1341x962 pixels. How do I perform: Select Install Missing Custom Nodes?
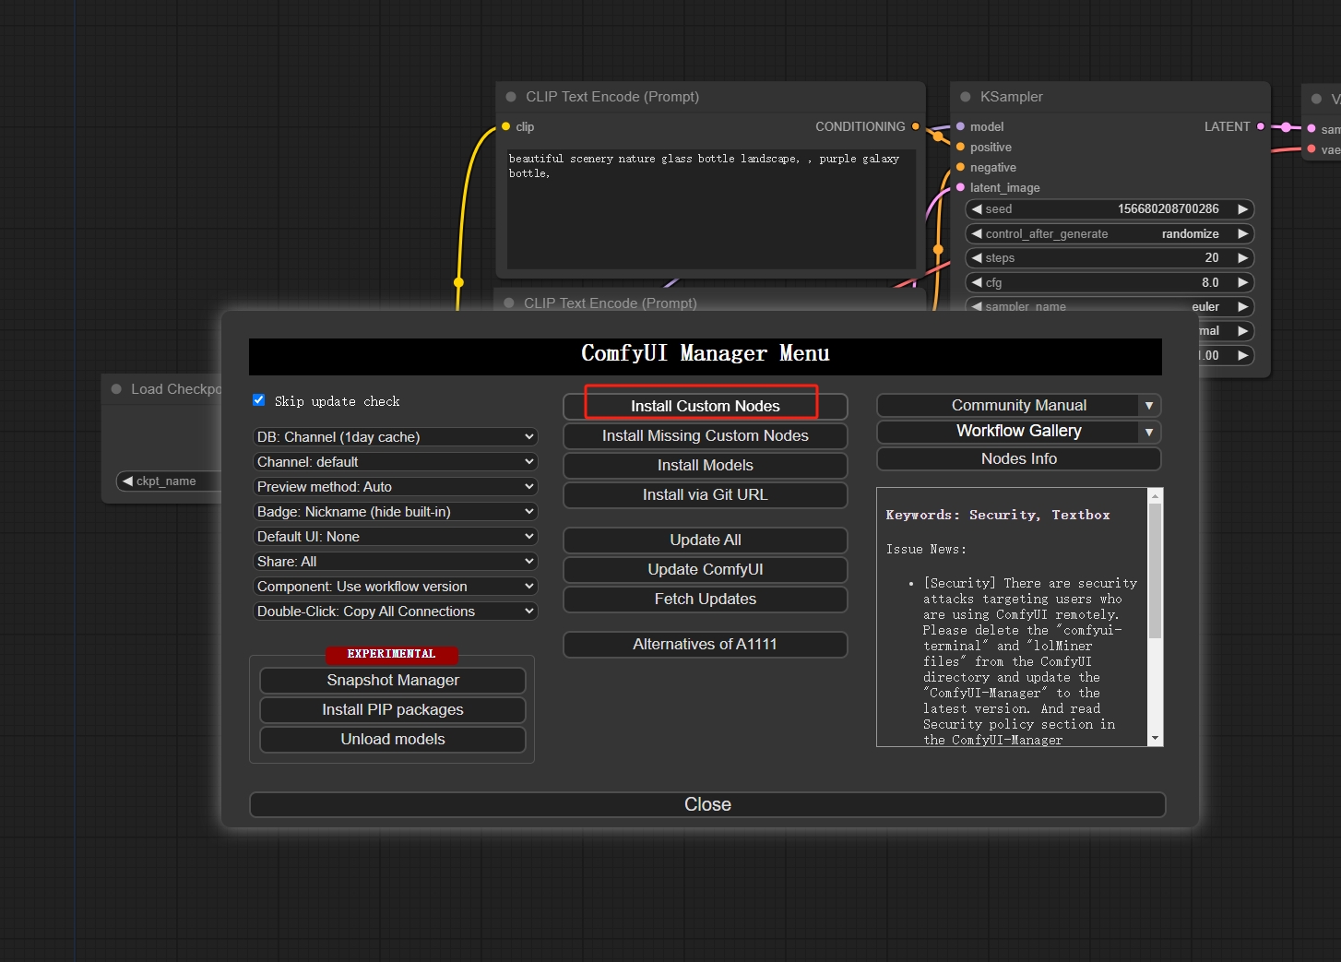pyautogui.click(x=706, y=435)
